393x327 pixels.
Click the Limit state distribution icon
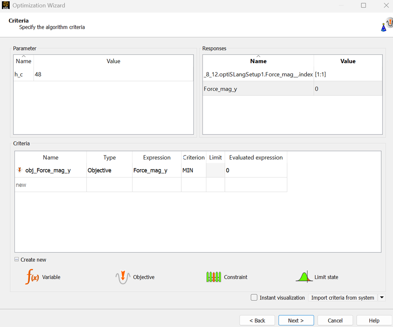point(304,277)
